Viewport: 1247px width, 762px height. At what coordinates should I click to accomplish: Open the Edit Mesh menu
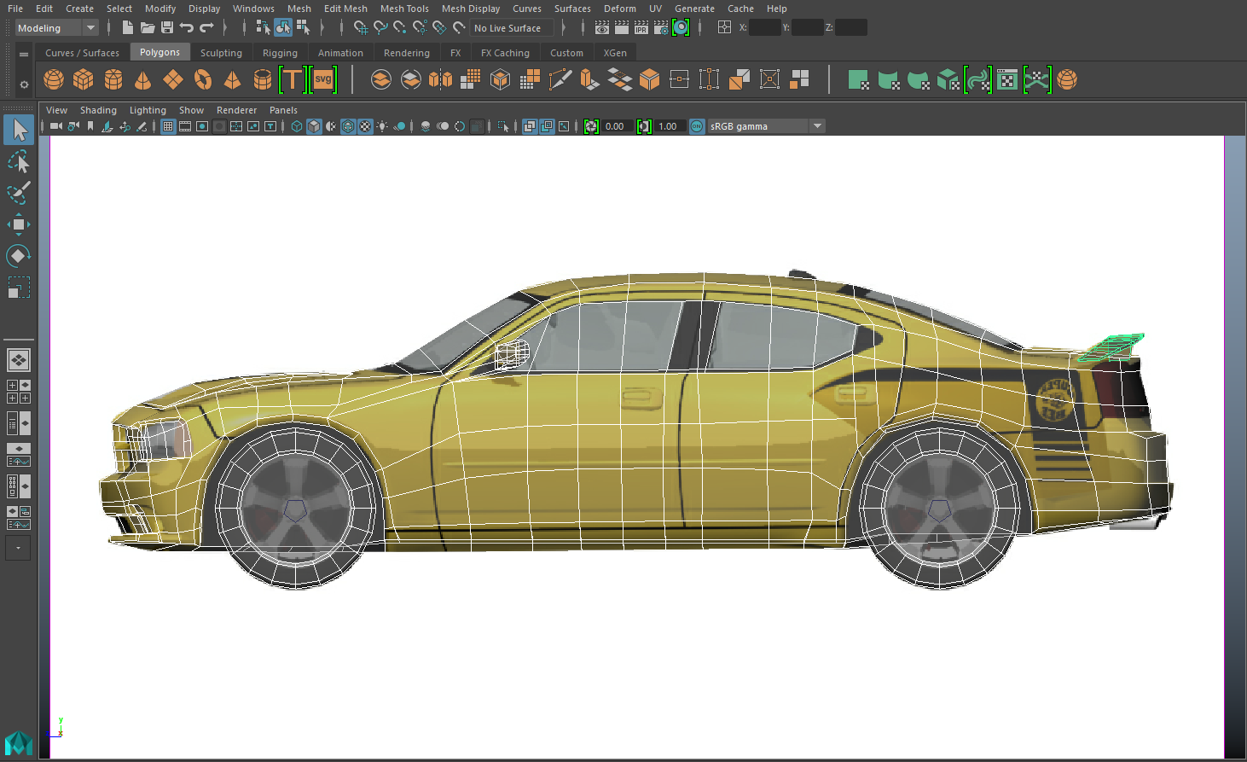click(x=345, y=9)
